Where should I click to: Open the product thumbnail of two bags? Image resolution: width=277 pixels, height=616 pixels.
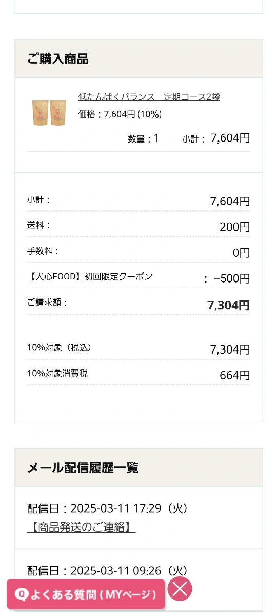click(x=49, y=113)
